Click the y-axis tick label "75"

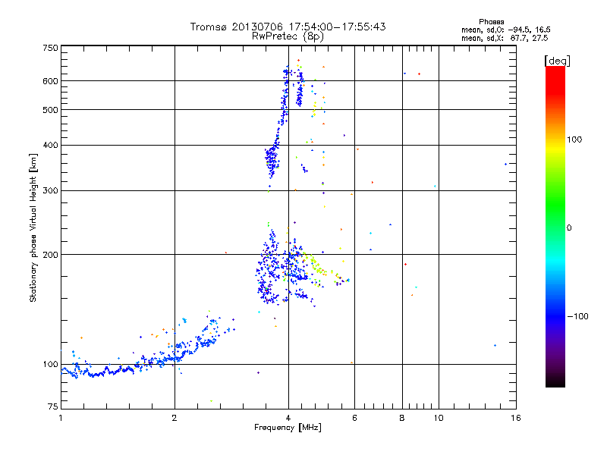click(53, 406)
